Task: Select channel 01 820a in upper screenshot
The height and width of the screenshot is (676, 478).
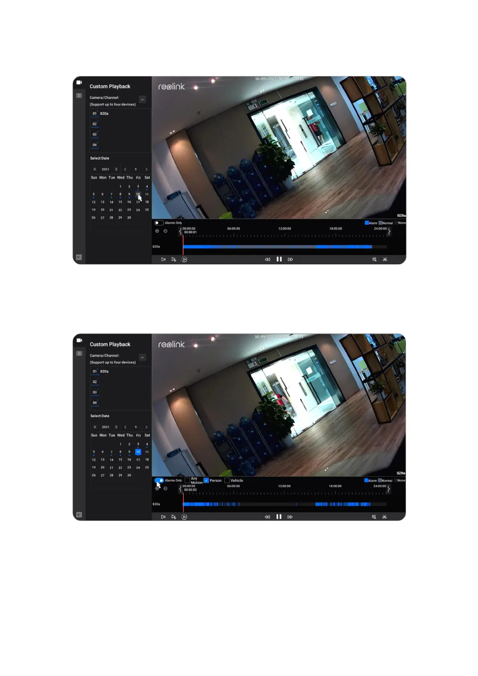Action: (101, 114)
